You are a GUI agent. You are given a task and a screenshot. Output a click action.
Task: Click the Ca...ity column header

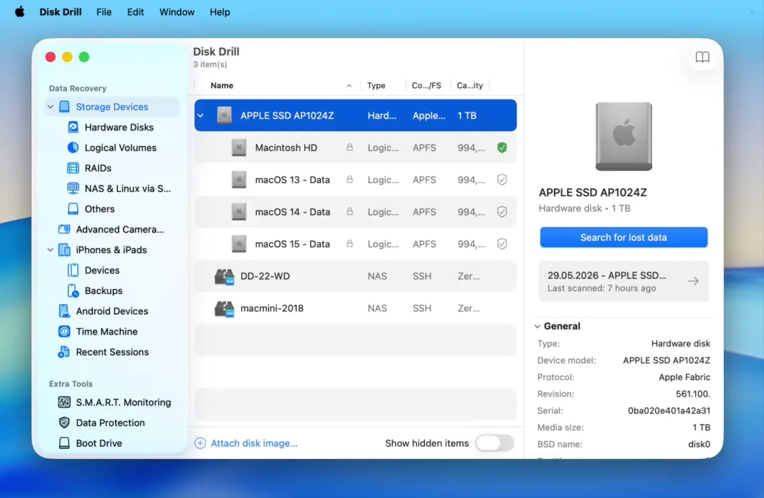[x=470, y=85]
